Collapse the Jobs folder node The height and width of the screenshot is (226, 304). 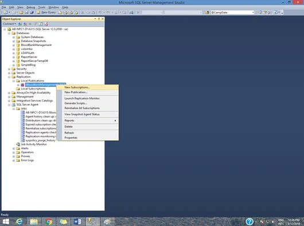pyautogui.click(x=14, y=108)
